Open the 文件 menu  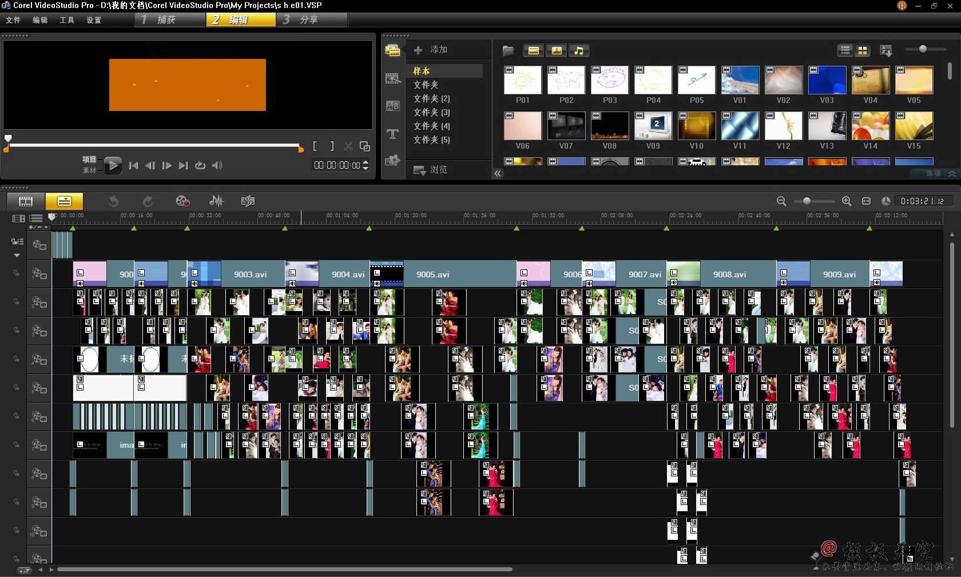click(x=13, y=20)
